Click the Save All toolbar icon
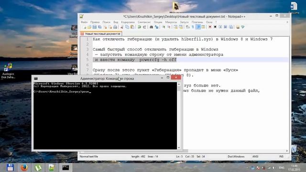The height and width of the screenshot is (172, 306). 100,27
